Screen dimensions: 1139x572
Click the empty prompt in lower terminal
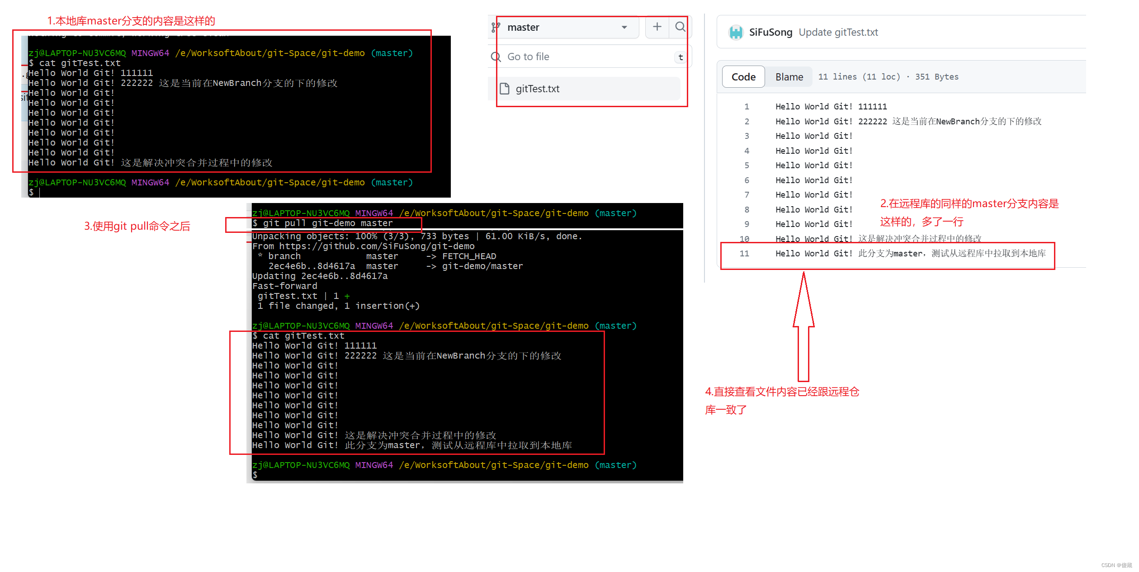(x=255, y=475)
